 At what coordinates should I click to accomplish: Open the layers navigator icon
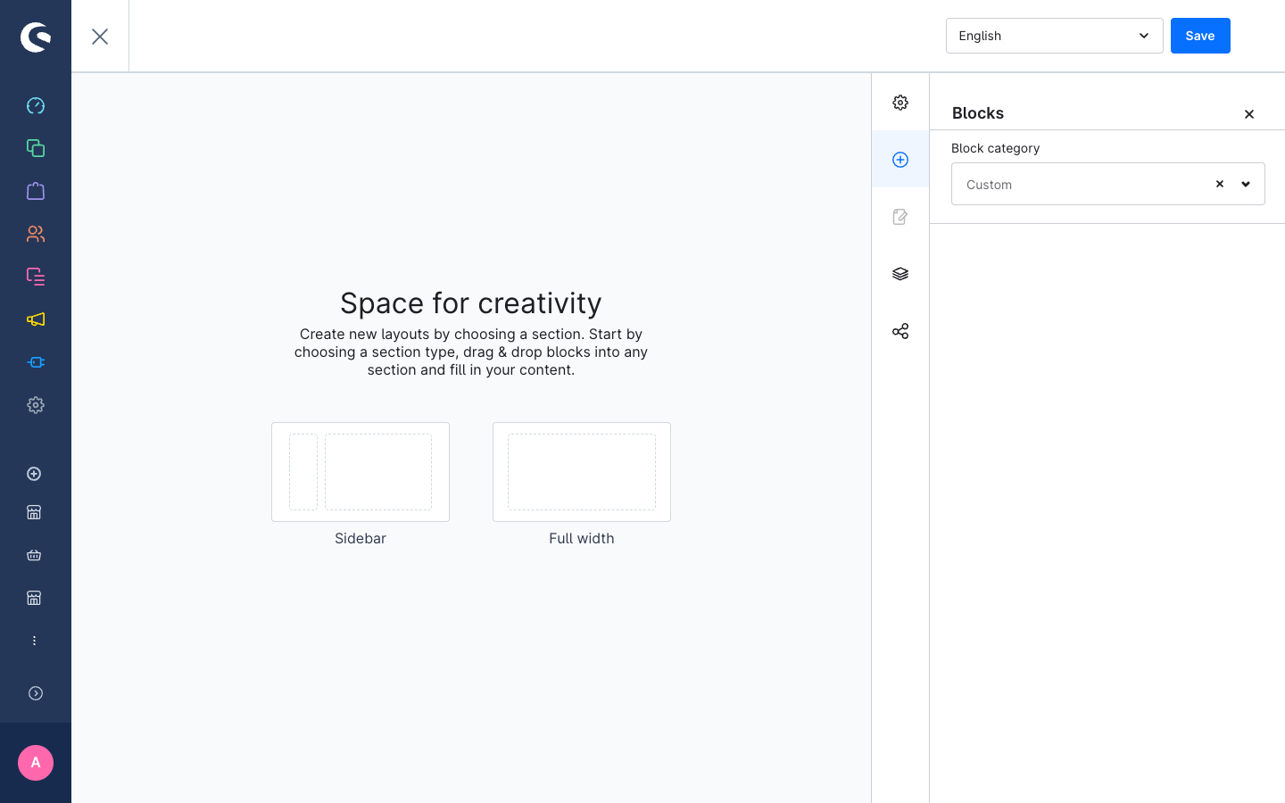coord(900,274)
